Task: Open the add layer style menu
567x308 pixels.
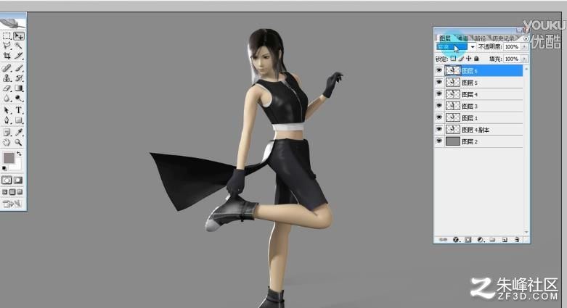Action: tap(456, 239)
